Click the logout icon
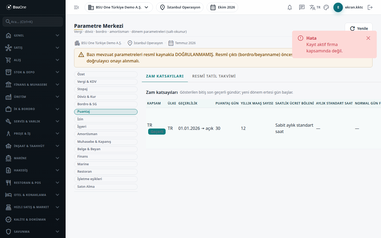 tap(370, 7)
